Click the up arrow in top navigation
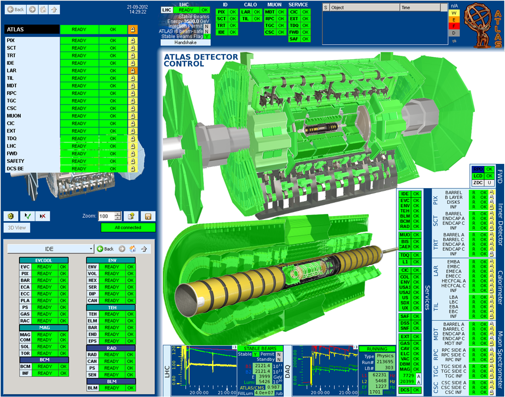505x397 pixels. (x=54, y=9)
